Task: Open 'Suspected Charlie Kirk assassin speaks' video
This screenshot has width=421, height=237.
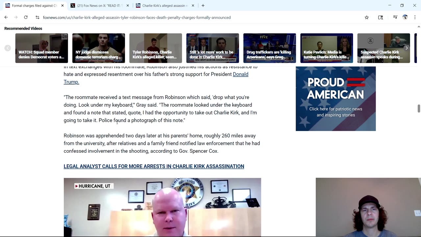Action: coord(384,48)
